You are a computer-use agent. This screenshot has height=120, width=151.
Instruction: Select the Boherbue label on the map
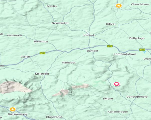pyautogui.click(x=41, y=41)
